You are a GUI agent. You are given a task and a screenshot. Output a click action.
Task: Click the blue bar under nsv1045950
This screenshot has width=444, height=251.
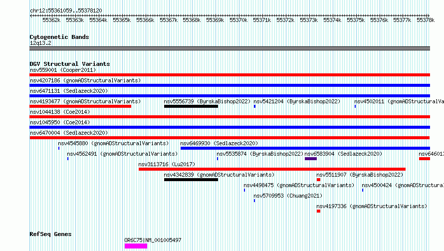tap(229, 127)
